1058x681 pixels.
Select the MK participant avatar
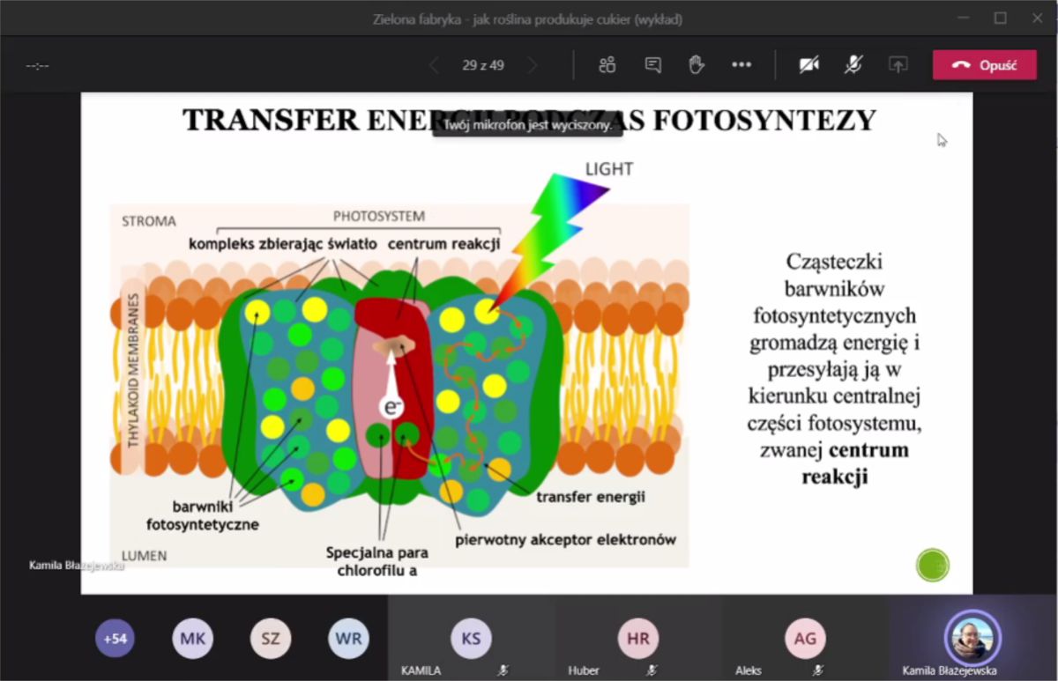[192, 639]
